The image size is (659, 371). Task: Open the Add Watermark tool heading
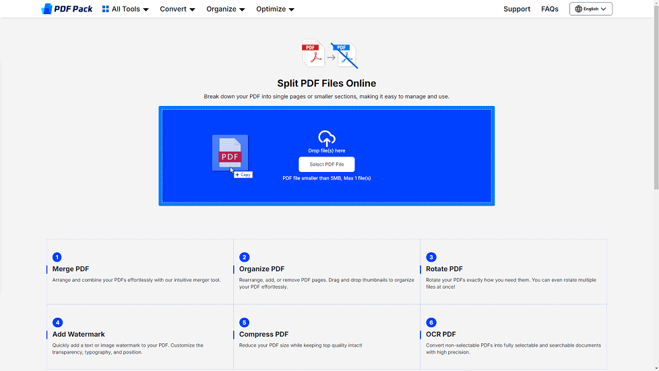point(79,334)
